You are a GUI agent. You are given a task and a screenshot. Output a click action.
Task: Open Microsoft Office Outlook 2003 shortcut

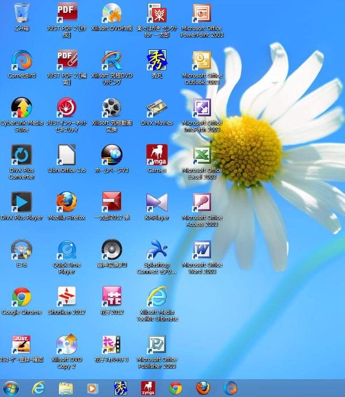tap(202, 61)
